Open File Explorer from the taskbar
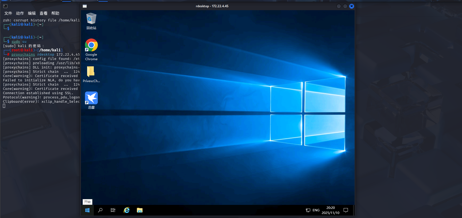Viewport: 462px width, 218px height. 139,210
